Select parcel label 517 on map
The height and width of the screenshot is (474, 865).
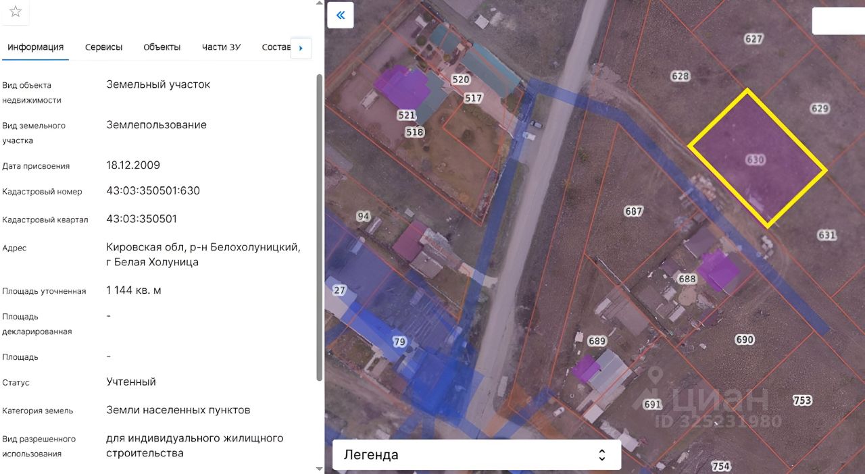[474, 98]
